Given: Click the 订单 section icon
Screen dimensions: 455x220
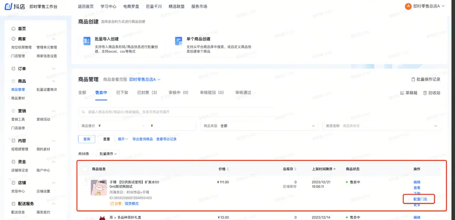Looking at the screenshot, I should pos(14,69).
